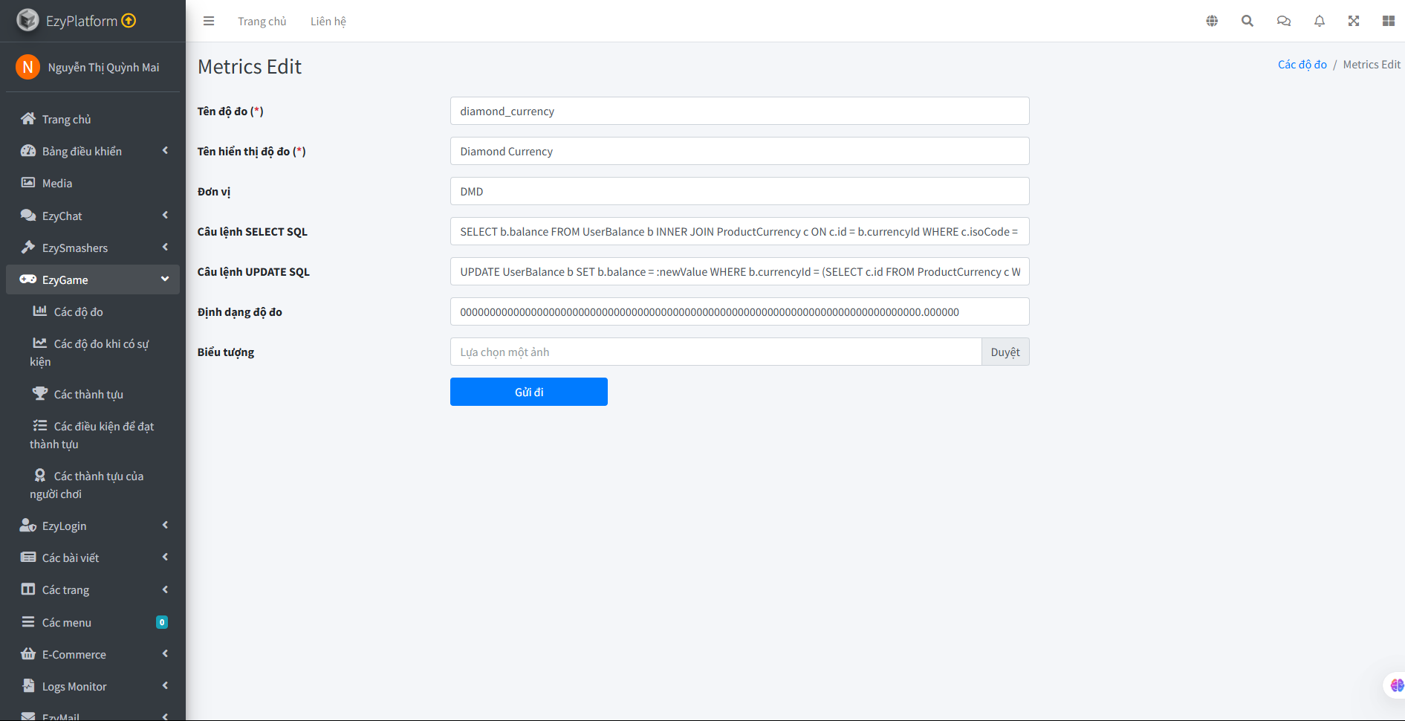Toggle the sidebar with the hamburger icon
1405x721 pixels.
coord(209,21)
